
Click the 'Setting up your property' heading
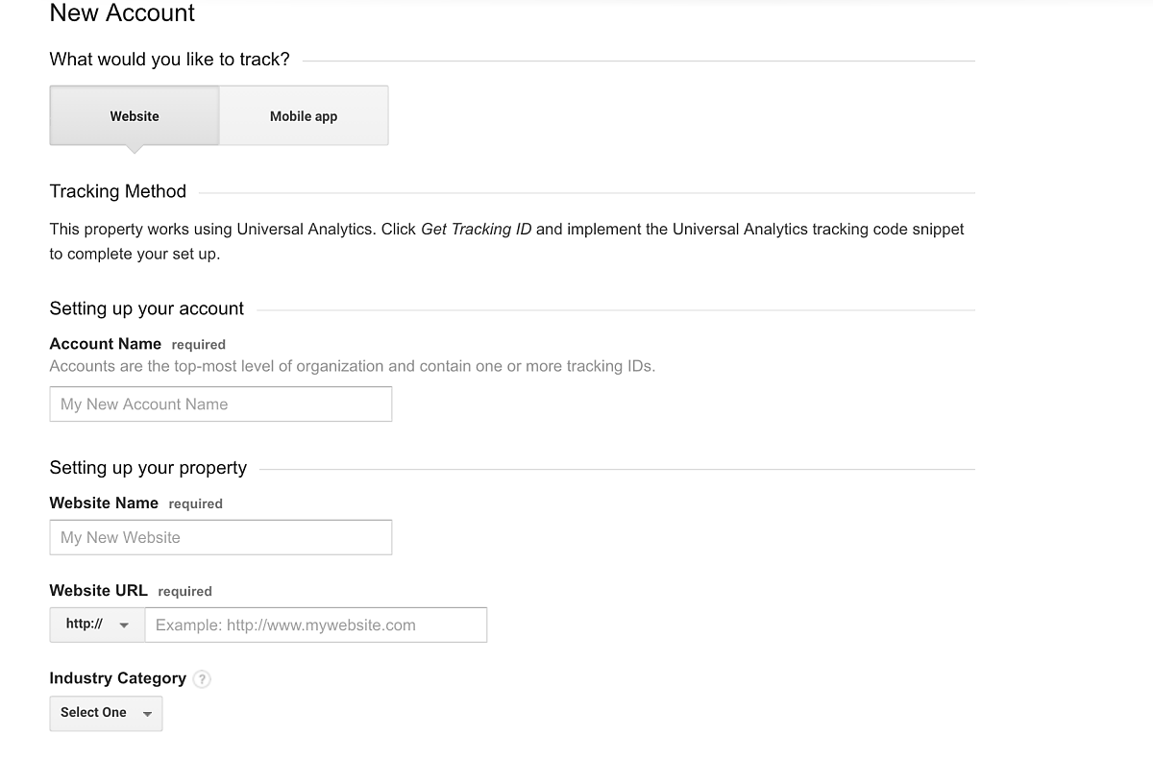pos(148,468)
